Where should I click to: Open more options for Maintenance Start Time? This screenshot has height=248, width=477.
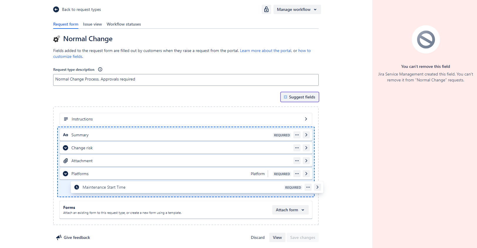click(308, 187)
